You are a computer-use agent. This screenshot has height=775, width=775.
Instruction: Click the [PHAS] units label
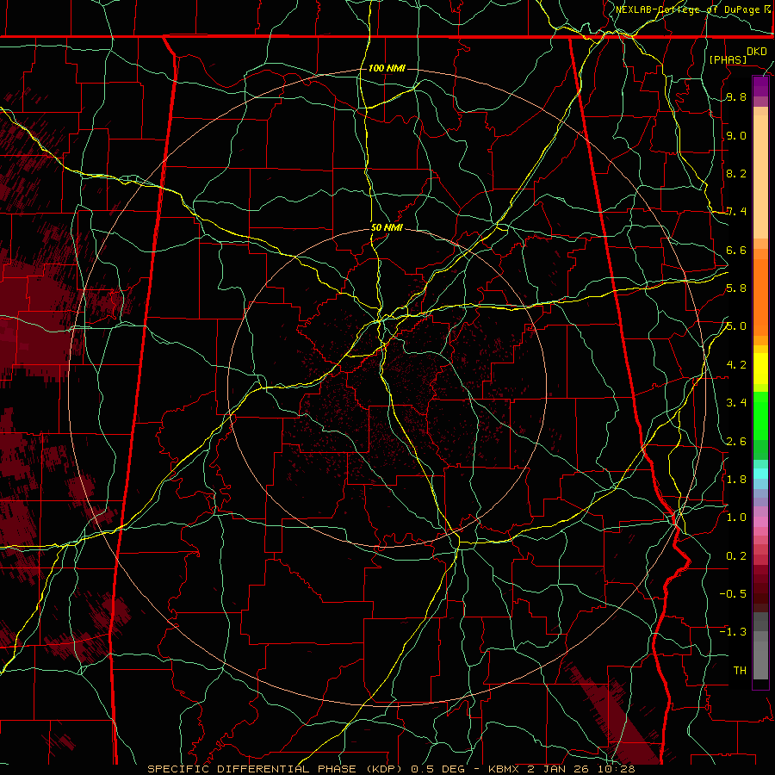[728, 59]
